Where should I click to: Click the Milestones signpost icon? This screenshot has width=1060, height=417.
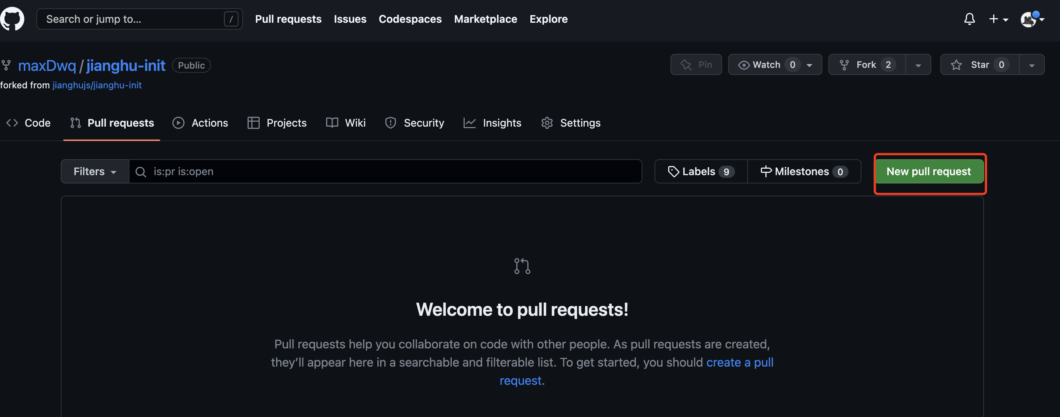(x=765, y=172)
